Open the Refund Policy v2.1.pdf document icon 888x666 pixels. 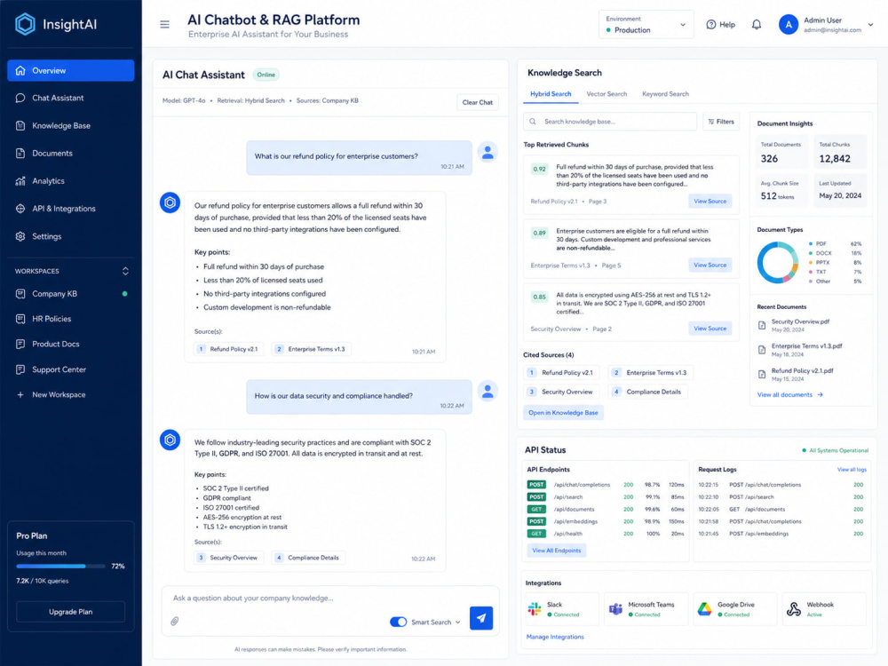762,375
